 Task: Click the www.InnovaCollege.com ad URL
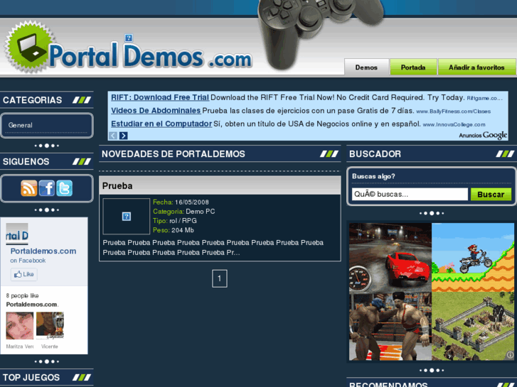(454, 124)
